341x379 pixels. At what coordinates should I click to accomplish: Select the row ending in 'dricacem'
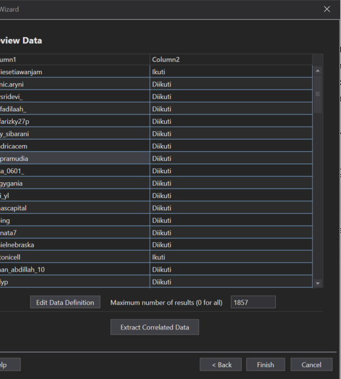(x=156, y=146)
